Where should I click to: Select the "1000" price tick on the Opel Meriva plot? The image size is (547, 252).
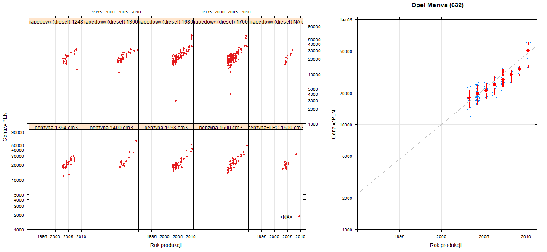(348, 230)
